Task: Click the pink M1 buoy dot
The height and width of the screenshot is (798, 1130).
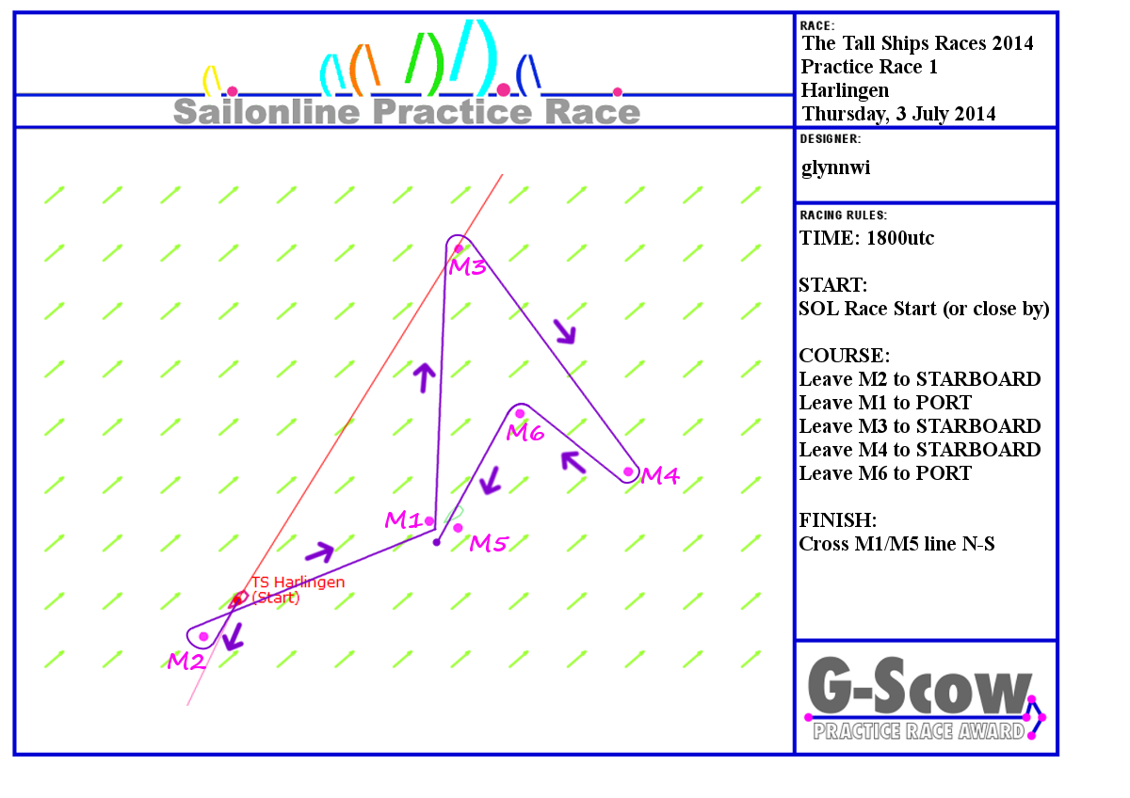Action: 429,520
